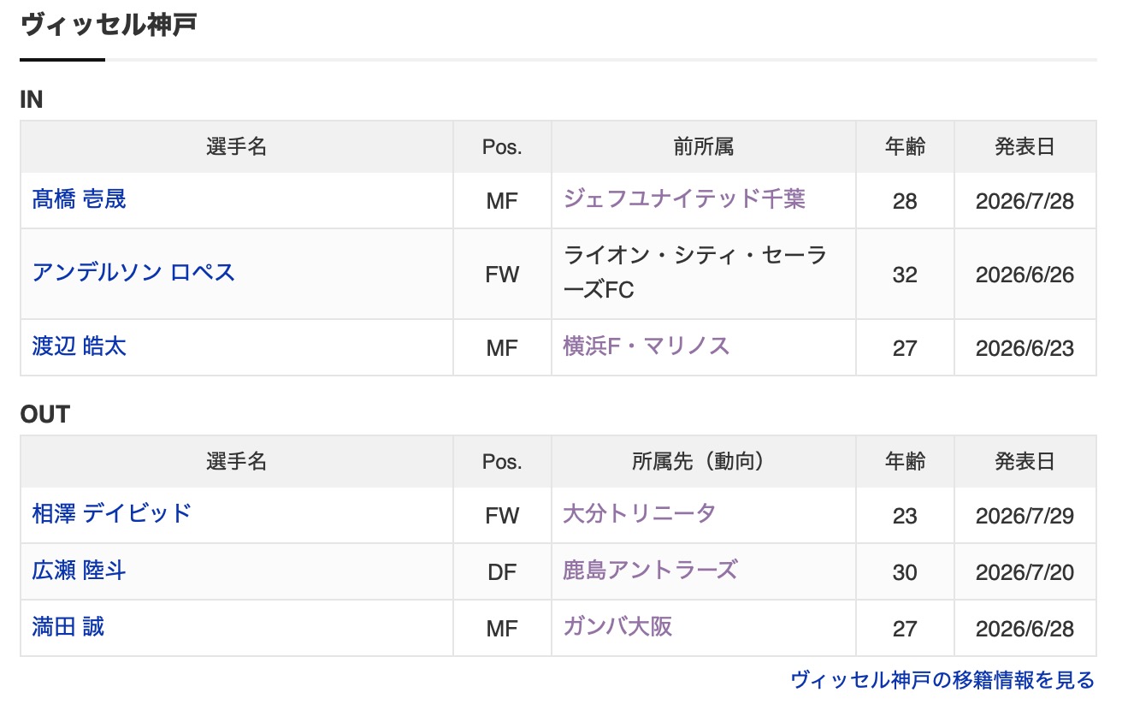This screenshot has height=710, width=1122.
Task: Click 選手名 header in IN table
Action: click(x=237, y=147)
